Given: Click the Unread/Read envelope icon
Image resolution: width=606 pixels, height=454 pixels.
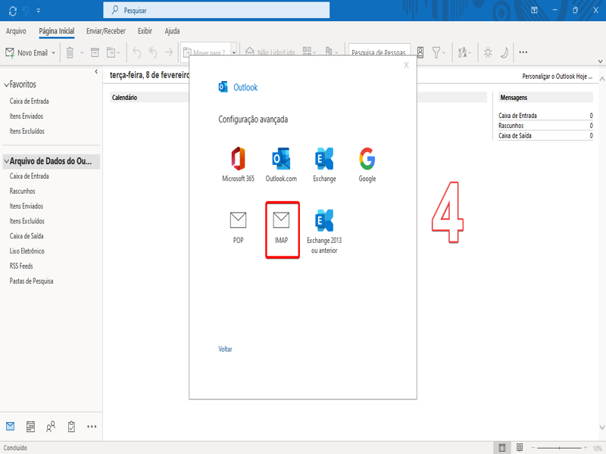Looking at the screenshot, I should 250,51.
